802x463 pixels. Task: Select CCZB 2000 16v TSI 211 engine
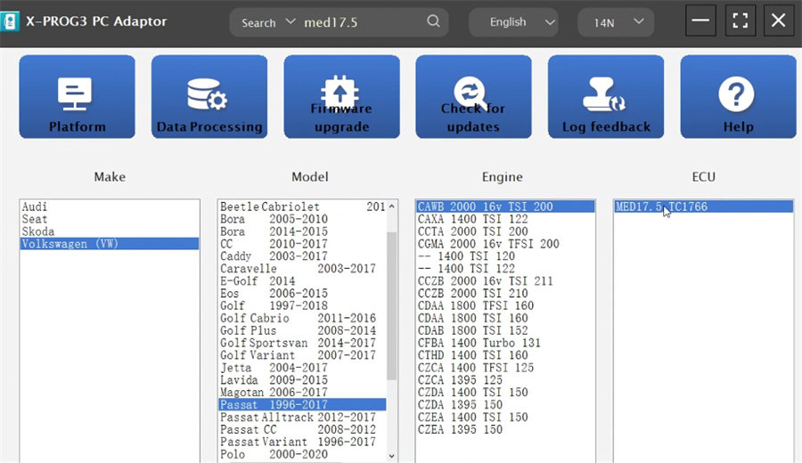coord(505,280)
